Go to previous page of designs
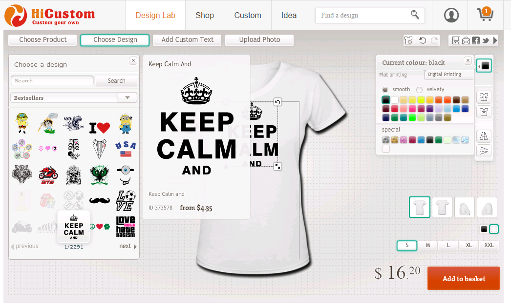Image resolution: width=511 pixels, height=307 pixels. [x=24, y=246]
